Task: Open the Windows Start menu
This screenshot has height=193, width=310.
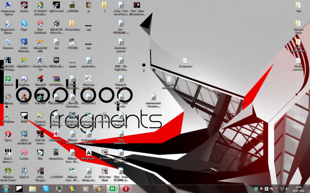Action: tap(6, 189)
